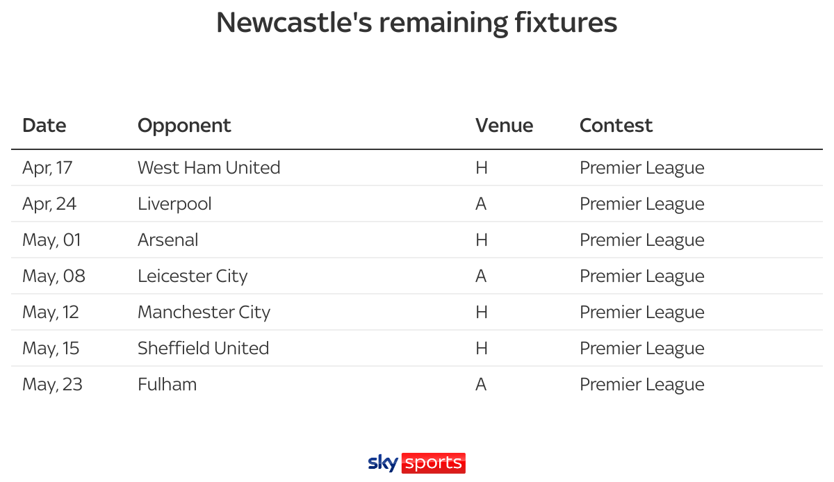Viewport: 834px width, 482px height.
Task: Select the May, 12 date entry
Action: (x=51, y=312)
